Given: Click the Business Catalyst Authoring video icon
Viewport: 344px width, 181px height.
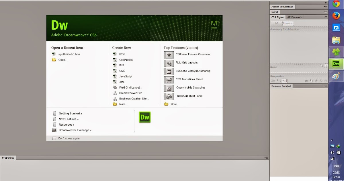Looking at the screenshot, I should 169,71.
